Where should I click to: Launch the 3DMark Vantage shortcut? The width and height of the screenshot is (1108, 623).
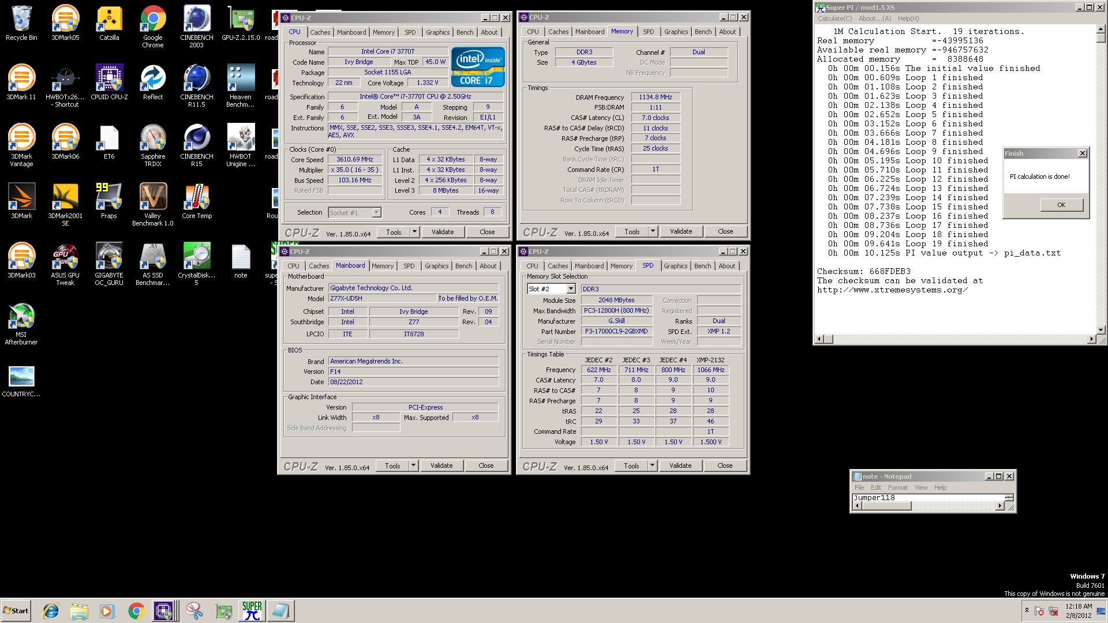click(x=21, y=145)
